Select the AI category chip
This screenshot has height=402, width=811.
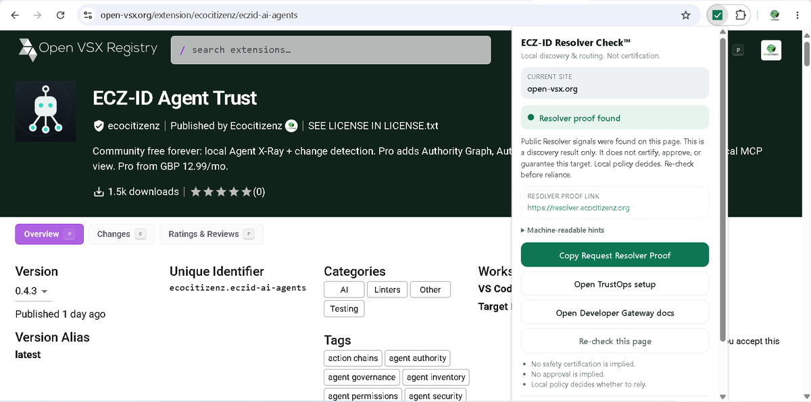click(x=344, y=289)
